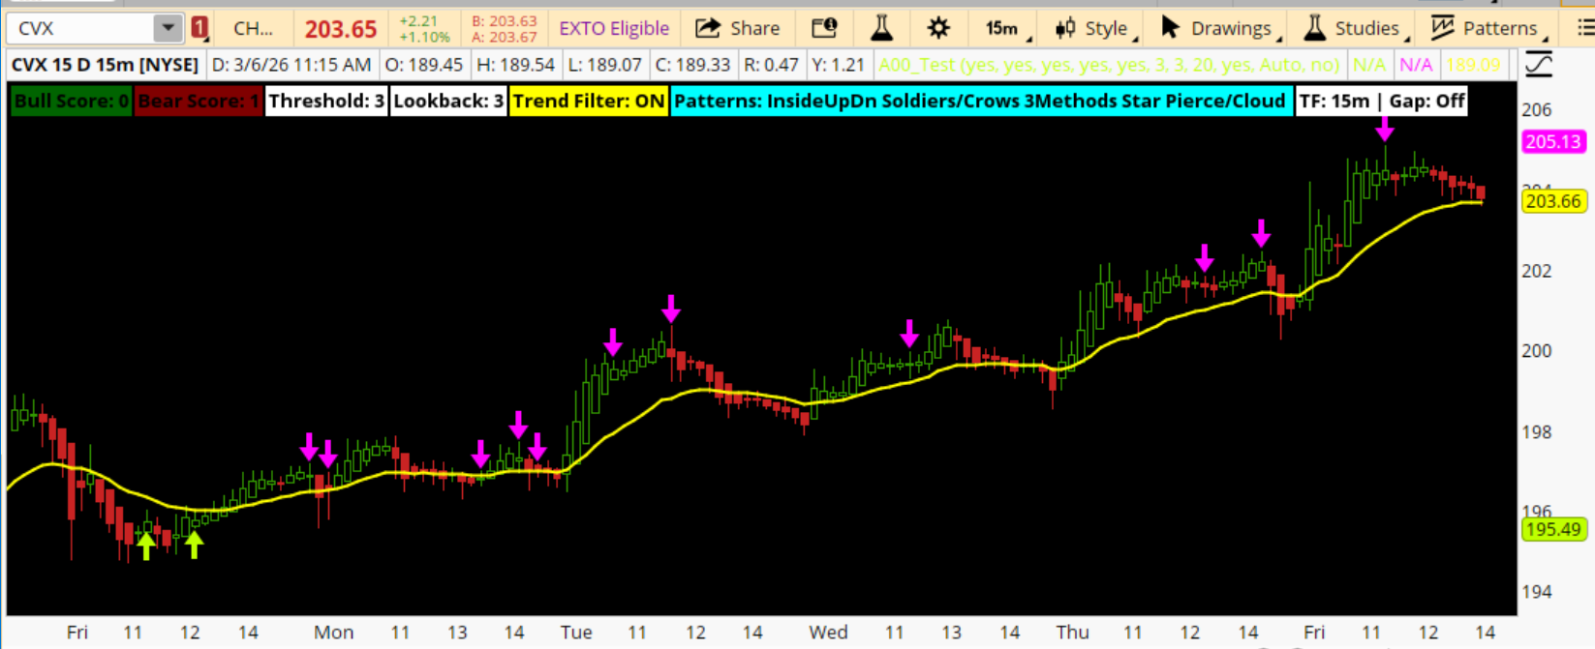Click the list icon at top right corner
The image size is (1595, 649).
(x=1584, y=28)
